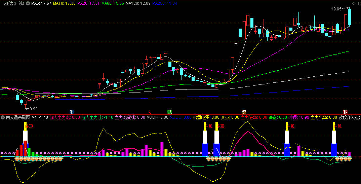Click the MA5: 17.67 label

[41, 3]
